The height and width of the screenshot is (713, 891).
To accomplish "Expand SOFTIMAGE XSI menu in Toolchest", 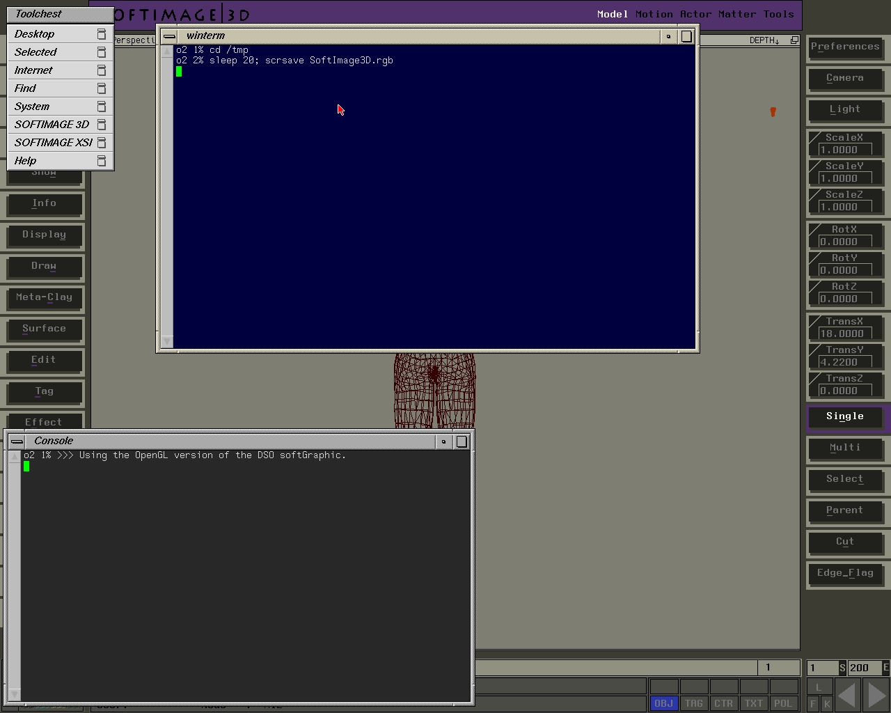I will (61, 143).
